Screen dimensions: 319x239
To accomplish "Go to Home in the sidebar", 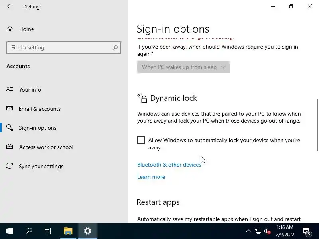I will click(26, 29).
